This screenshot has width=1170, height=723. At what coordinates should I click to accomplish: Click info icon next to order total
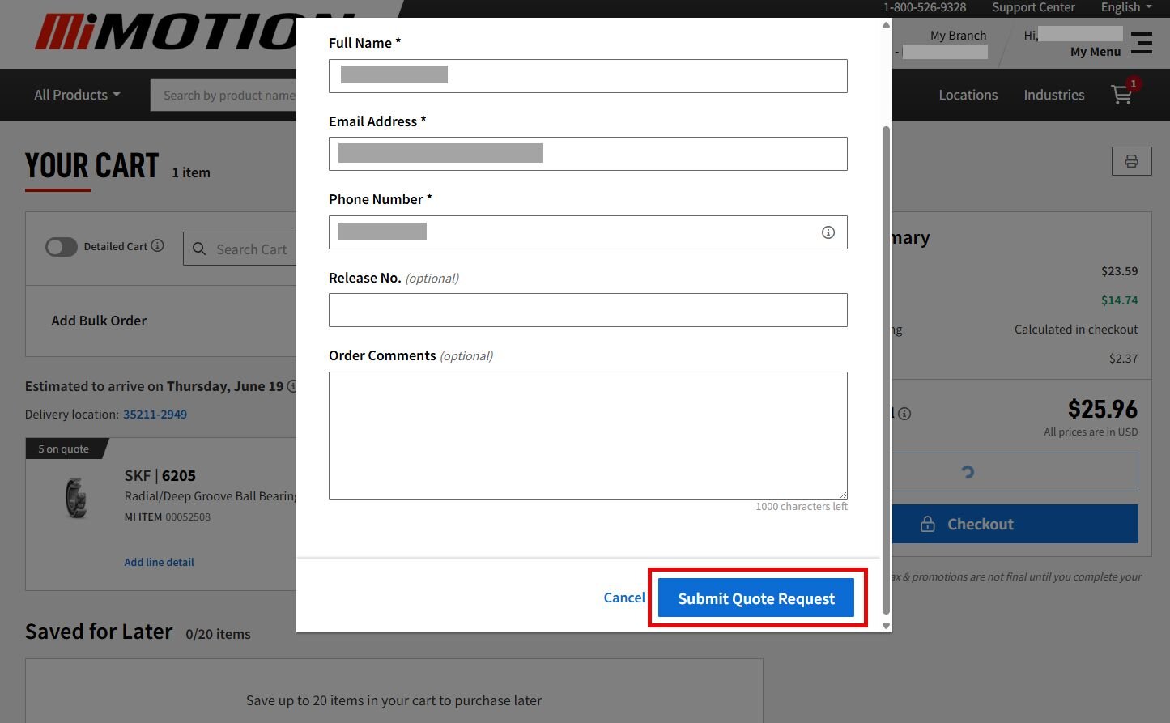[x=904, y=414]
